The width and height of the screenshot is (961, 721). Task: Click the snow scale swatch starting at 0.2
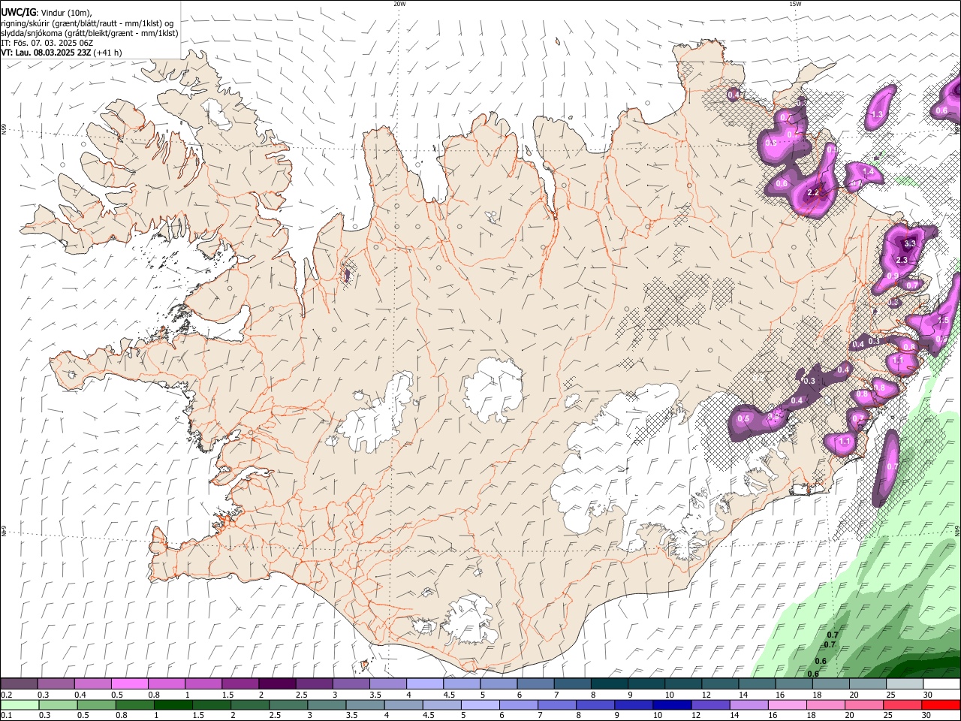pyautogui.click(x=19, y=684)
